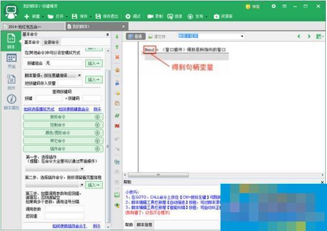Screen dimensions: 327x231
Task: Expand the mouse commands (鼠标命令) section
Action: [63, 117]
